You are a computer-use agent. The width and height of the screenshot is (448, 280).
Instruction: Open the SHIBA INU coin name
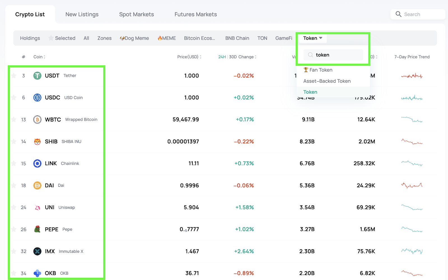(x=71, y=142)
